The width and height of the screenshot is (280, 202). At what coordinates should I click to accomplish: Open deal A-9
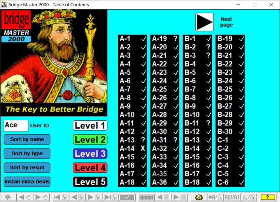pyautogui.click(x=132, y=106)
